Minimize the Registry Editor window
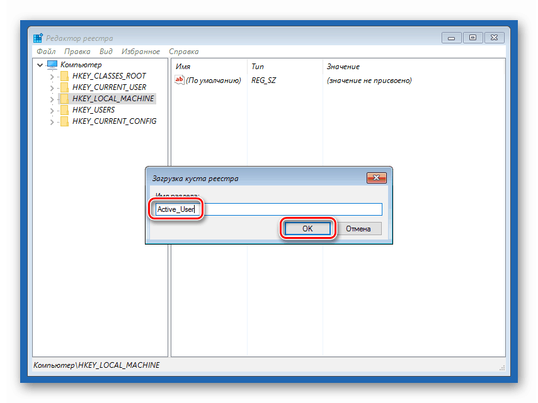The image size is (538, 403). (x=451, y=38)
